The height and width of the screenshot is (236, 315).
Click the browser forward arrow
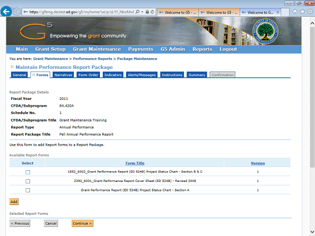tap(17, 12)
